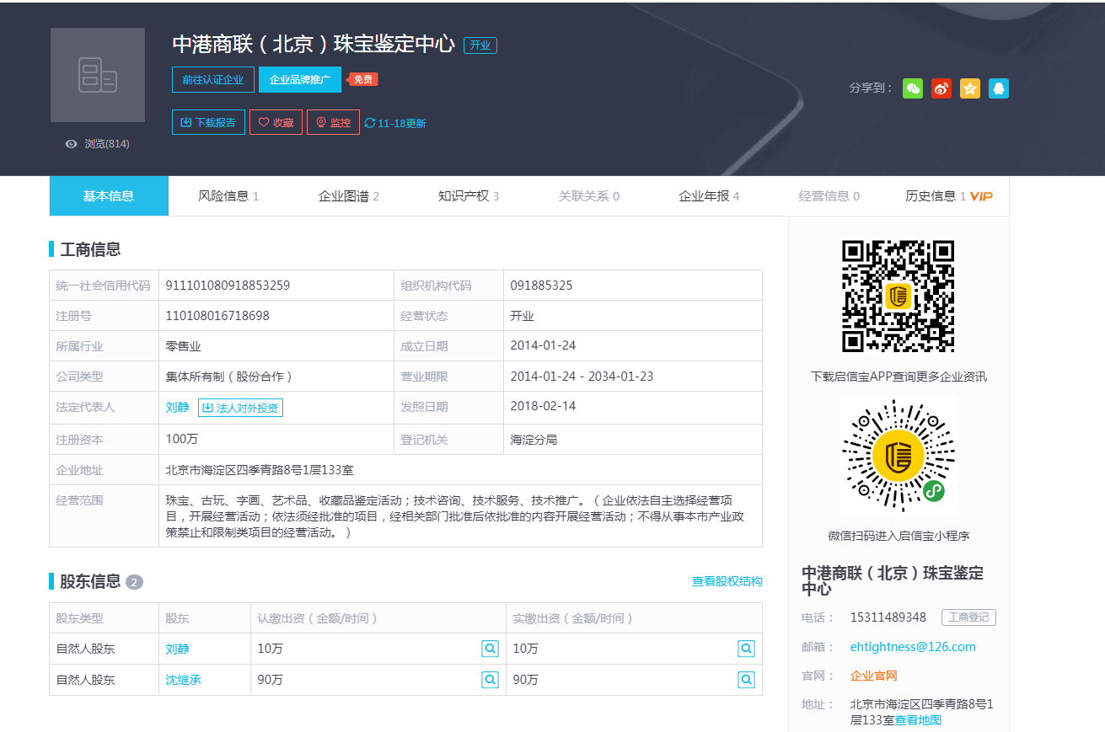This screenshot has height=732, width=1105.
Task: Click credit code 911101080918853259
Action: [228, 286]
